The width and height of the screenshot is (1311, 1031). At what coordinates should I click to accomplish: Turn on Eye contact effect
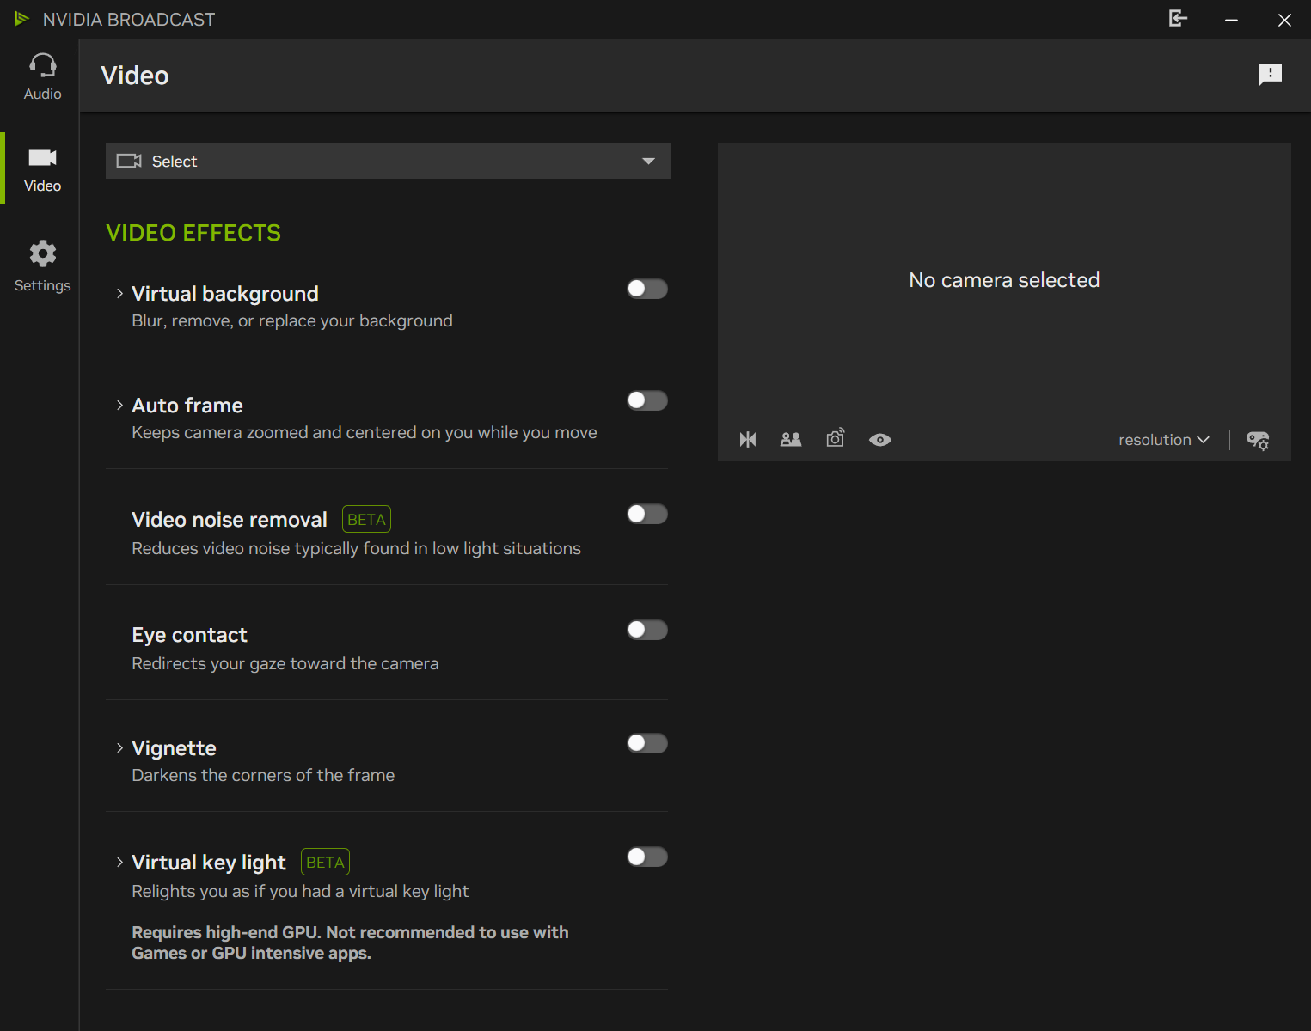(646, 630)
